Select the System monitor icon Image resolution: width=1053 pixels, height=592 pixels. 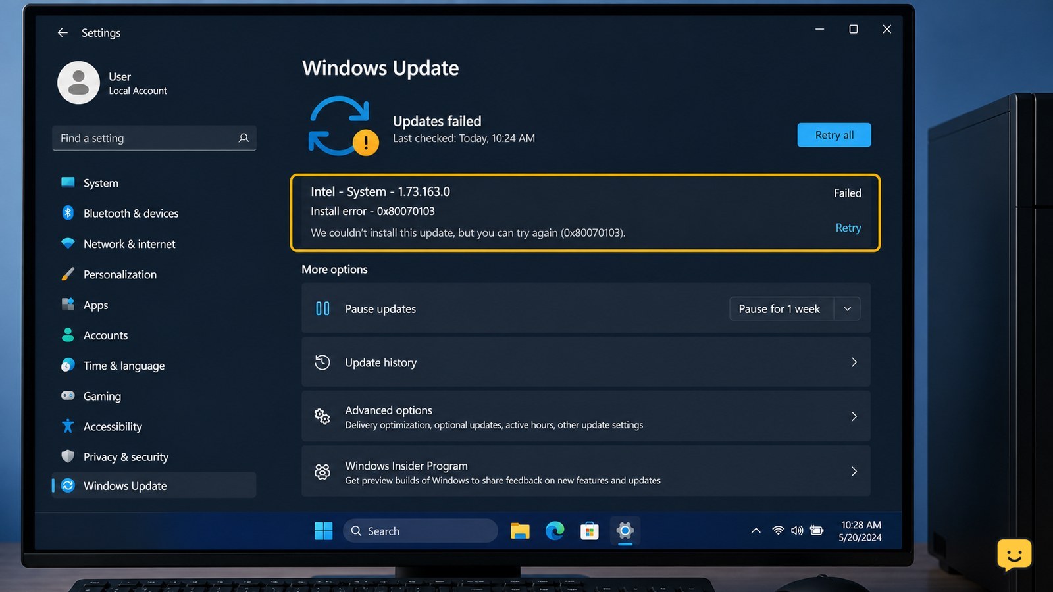68,182
